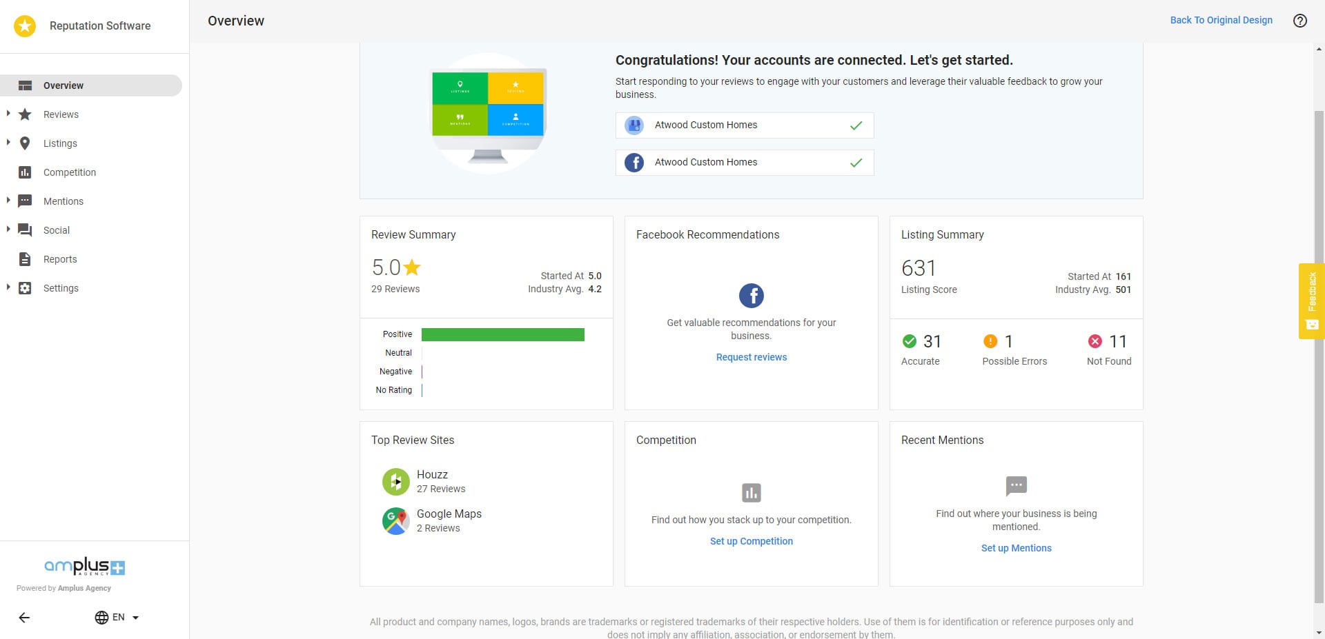Click the Competition bar chart icon in card
The height and width of the screenshot is (639, 1325).
click(751, 493)
